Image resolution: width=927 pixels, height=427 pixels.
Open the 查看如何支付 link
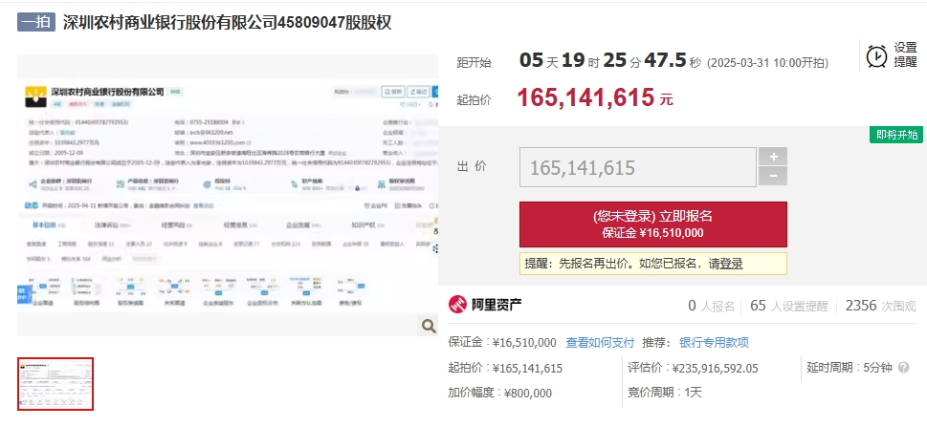[x=600, y=343]
